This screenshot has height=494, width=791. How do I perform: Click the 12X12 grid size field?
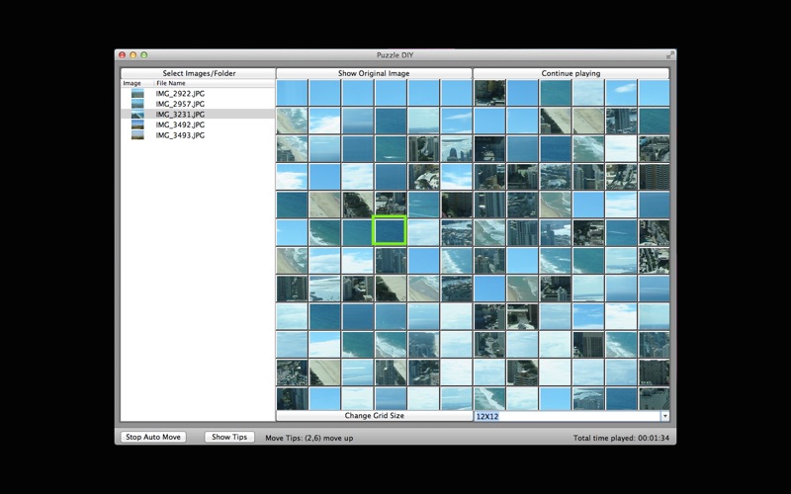tap(568, 416)
